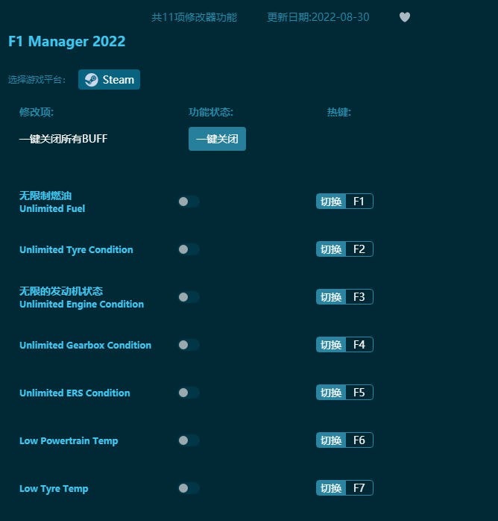Screen dimensions: 498x521
Task: Toggle the Low Tyre Temp switch
Action: pyautogui.click(x=189, y=488)
